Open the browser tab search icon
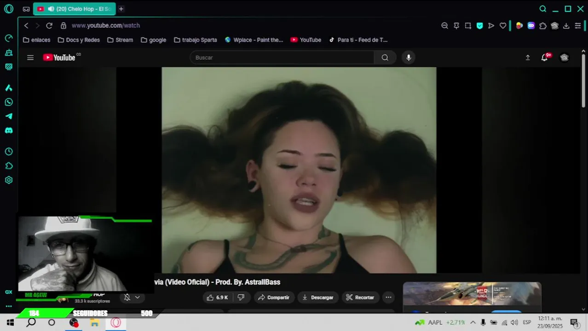This screenshot has width=588, height=331. tap(543, 9)
